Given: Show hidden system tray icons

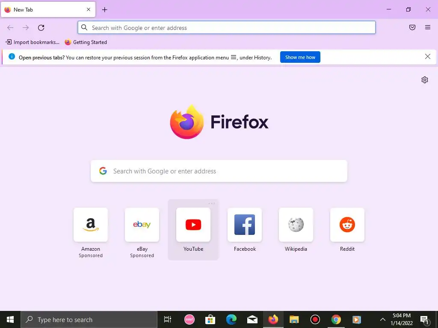Looking at the screenshot, I should pyautogui.click(x=383, y=319).
